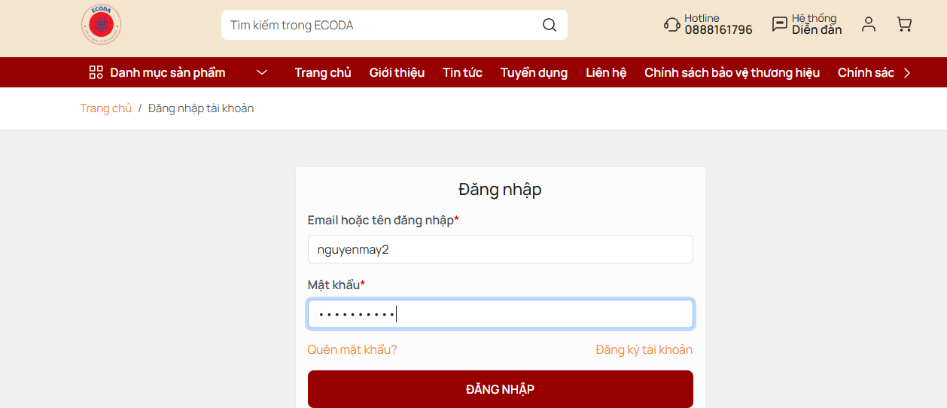The height and width of the screenshot is (408, 947).
Task: Open Hệ thống Diễn đàn link
Action: pos(817,24)
